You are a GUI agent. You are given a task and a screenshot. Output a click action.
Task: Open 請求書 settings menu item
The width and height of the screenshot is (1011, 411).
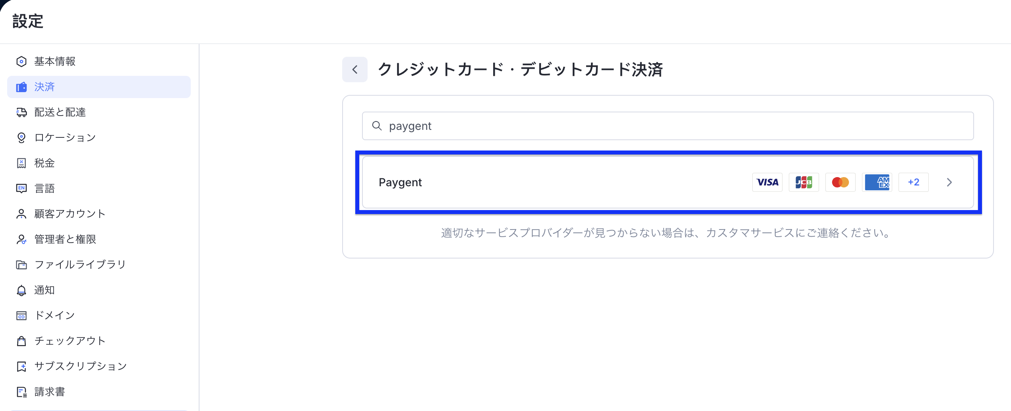(x=50, y=392)
